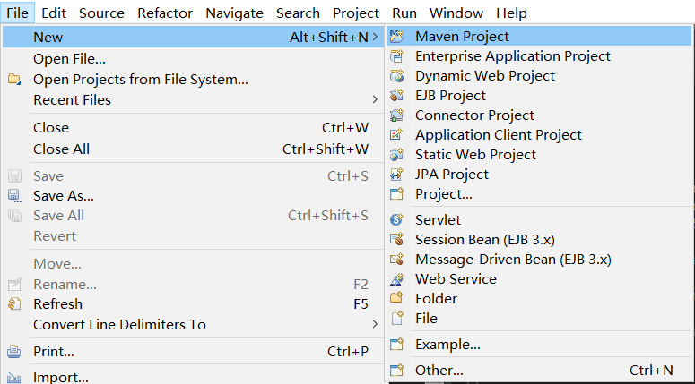Click the Web Service icon
This screenshot has height=384, width=695.
[397, 278]
